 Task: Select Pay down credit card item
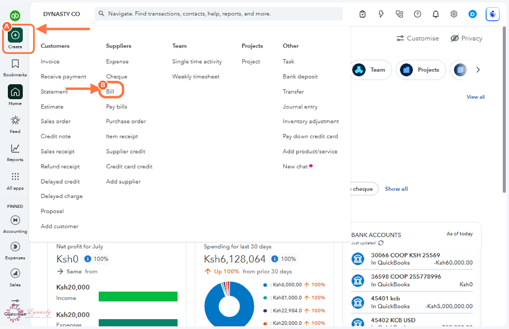310,136
